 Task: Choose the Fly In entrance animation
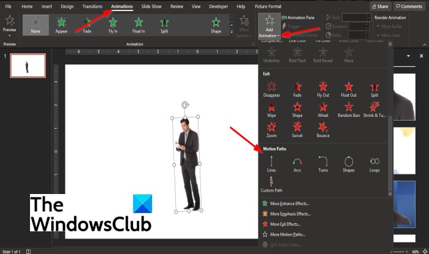coord(113,25)
